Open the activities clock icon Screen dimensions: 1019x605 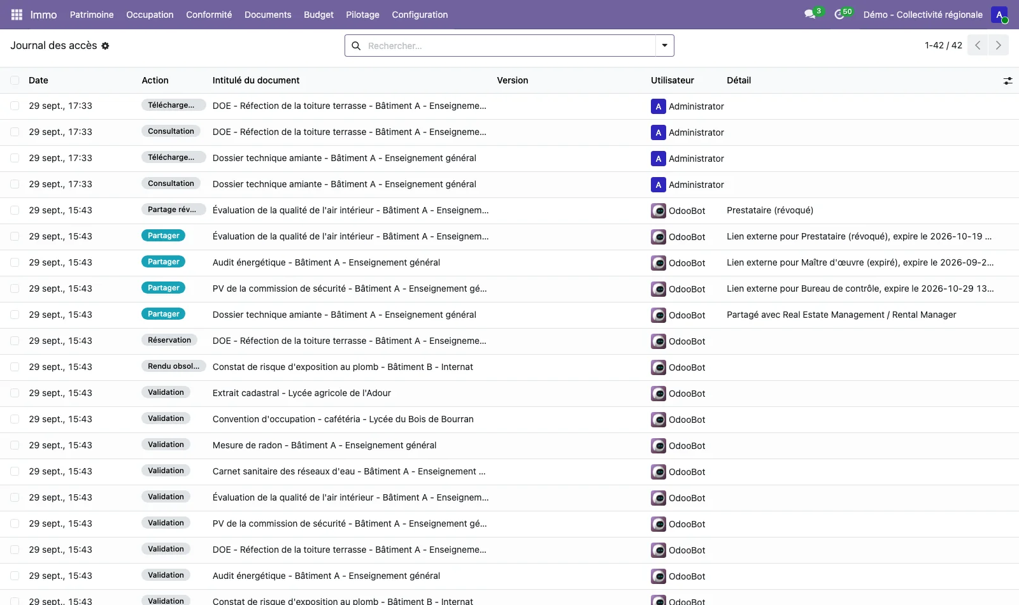click(x=839, y=14)
